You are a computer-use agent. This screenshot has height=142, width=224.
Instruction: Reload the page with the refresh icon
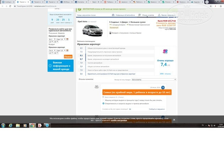(x=10, y=6)
